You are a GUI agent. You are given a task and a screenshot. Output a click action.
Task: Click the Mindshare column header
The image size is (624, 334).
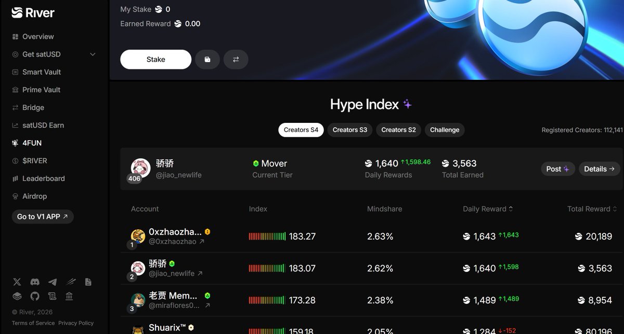pos(385,209)
